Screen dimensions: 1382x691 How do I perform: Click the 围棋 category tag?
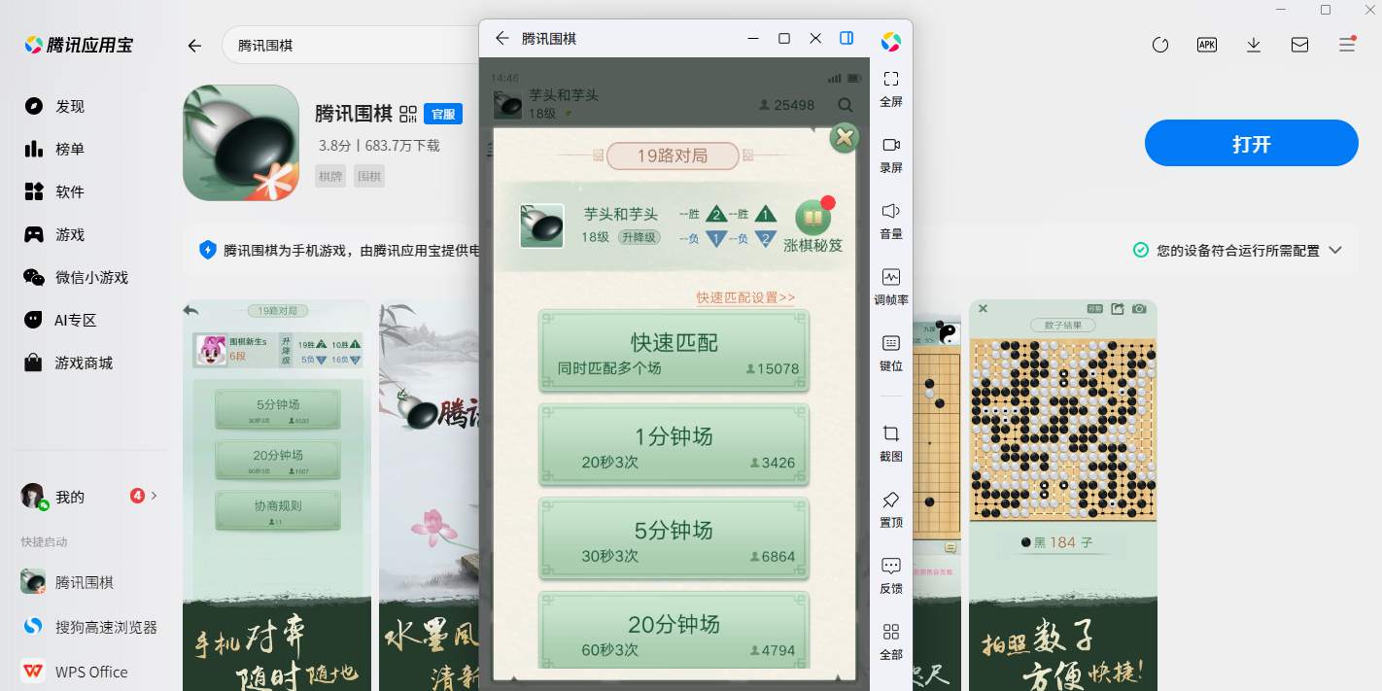click(x=368, y=176)
